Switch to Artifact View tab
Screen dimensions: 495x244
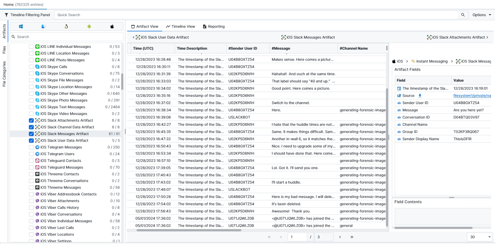coord(144,26)
